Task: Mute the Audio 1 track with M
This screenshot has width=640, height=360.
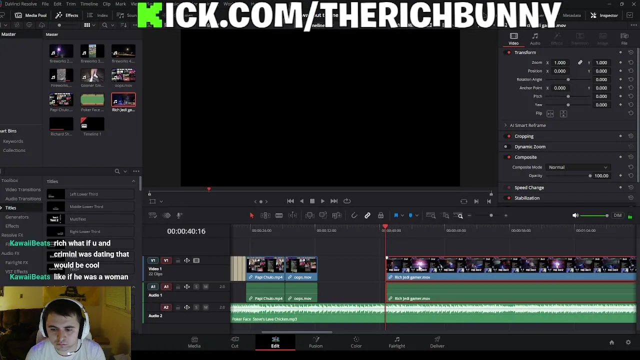Action: (205, 286)
